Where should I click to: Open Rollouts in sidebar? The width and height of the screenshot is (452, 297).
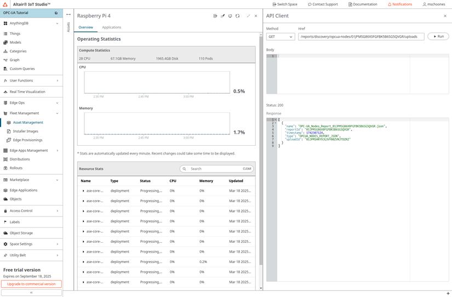(x=16, y=168)
